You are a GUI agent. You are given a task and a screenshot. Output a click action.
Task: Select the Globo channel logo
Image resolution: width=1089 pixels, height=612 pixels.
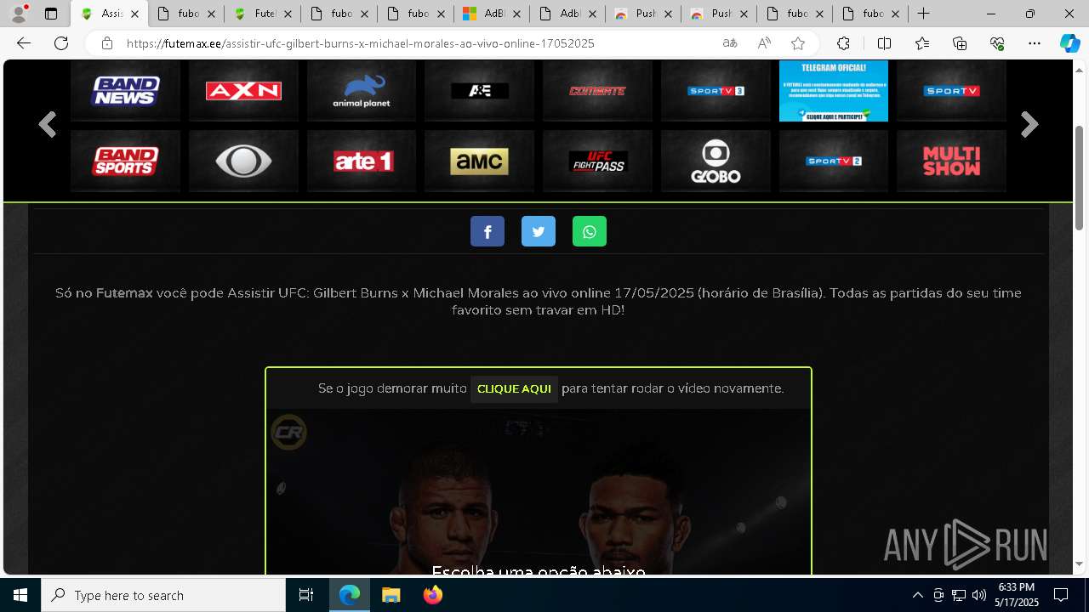(716, 161)
